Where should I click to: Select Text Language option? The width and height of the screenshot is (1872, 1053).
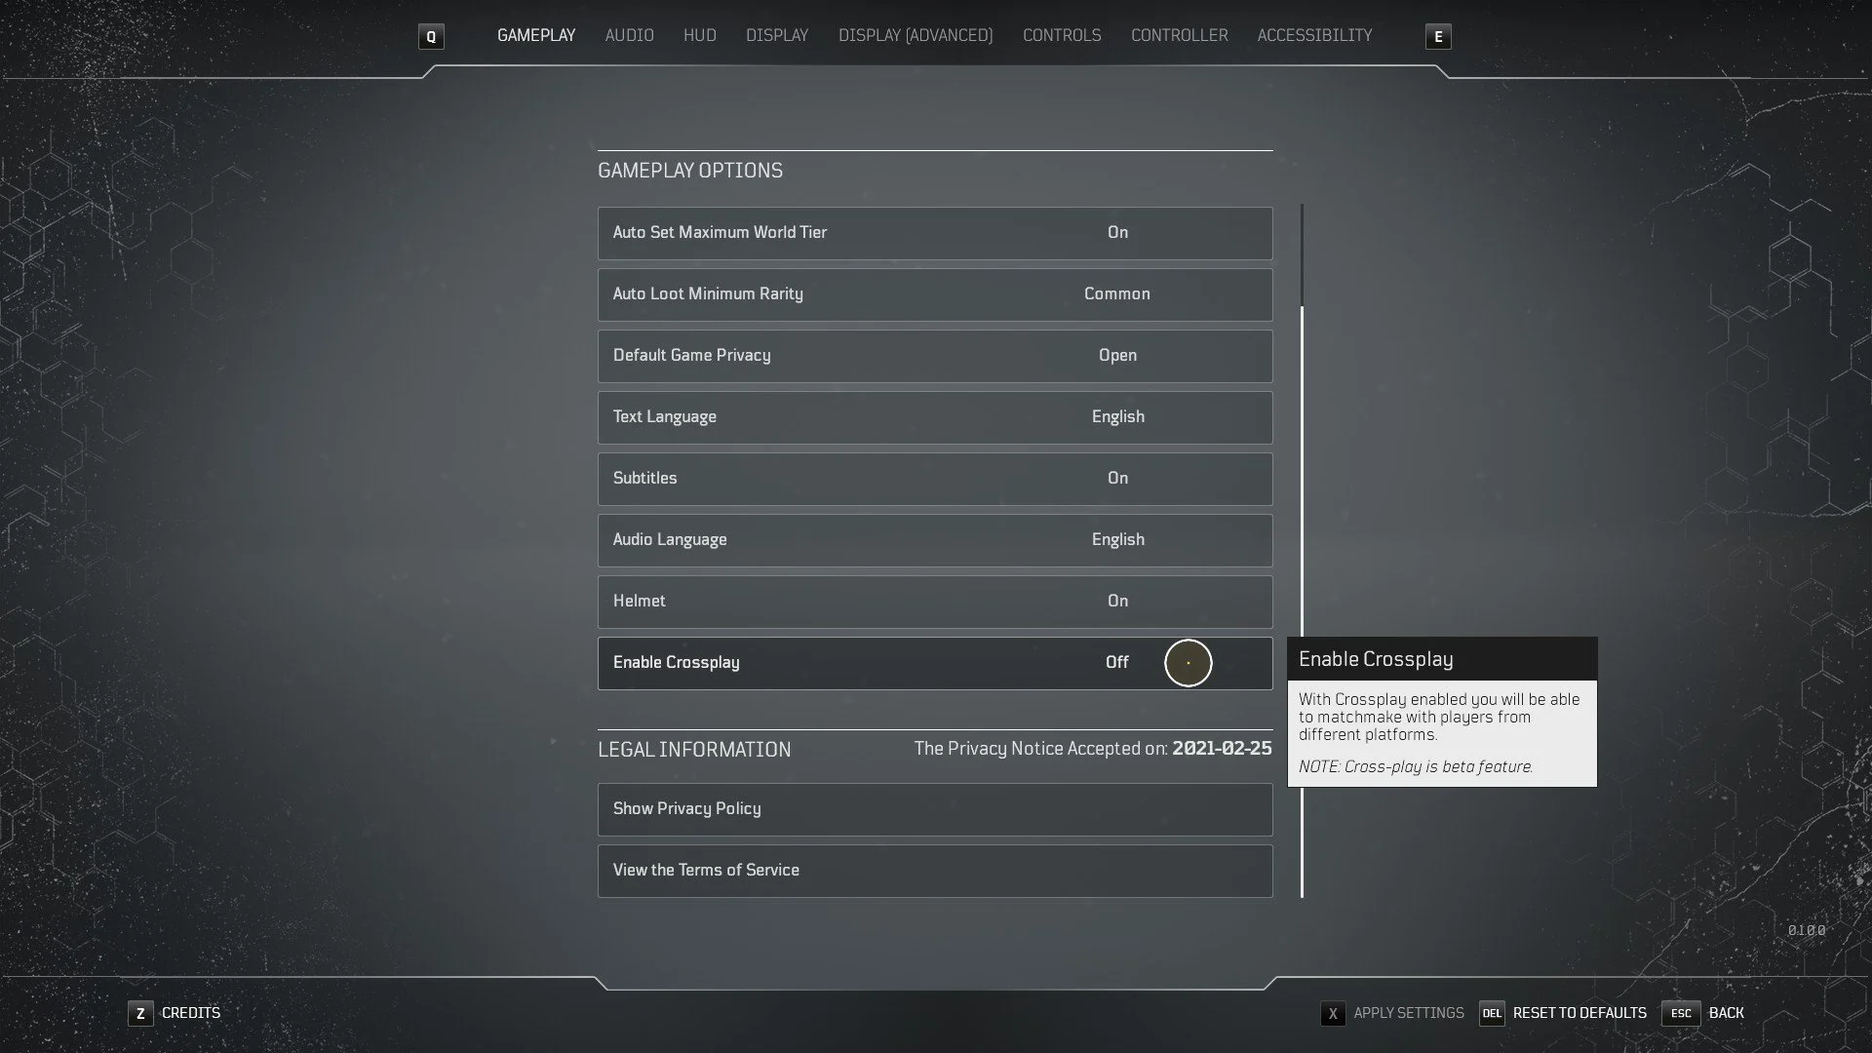coord(935,416)
